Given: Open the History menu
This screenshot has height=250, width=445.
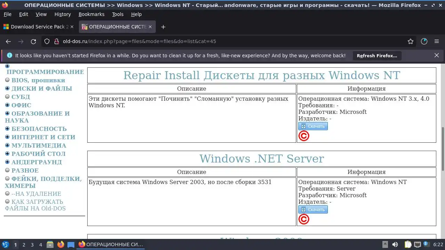Looking at the screenshot, I should coord(63,14).
